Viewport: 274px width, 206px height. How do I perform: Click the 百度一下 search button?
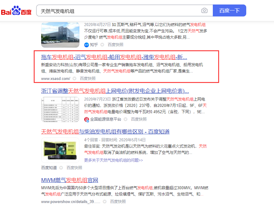[230, 10]
